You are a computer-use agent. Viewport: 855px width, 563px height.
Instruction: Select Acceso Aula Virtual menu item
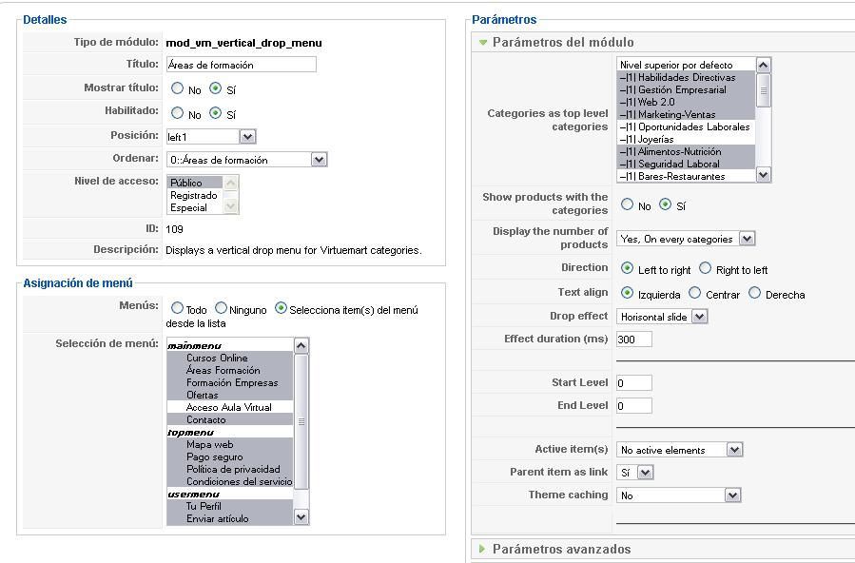tap(230, 408)
